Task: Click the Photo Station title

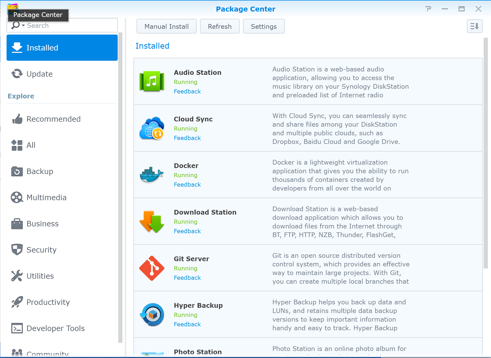Action: click(x=198, y=352)
